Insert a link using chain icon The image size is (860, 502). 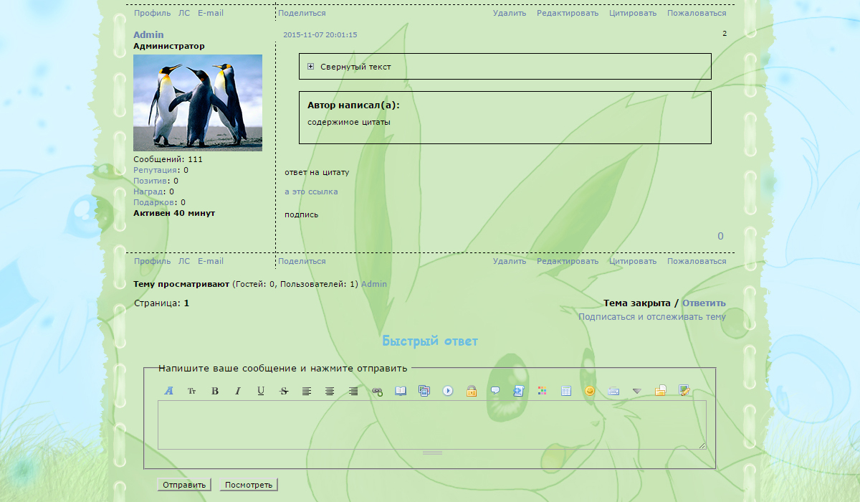(x=377, y=391)
